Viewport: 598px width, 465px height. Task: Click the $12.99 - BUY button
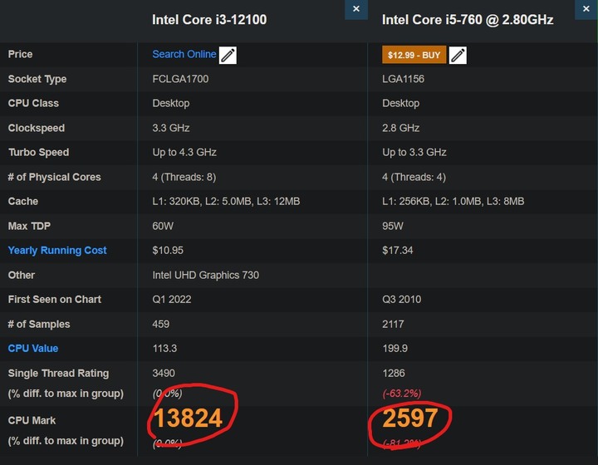point(414,55)
